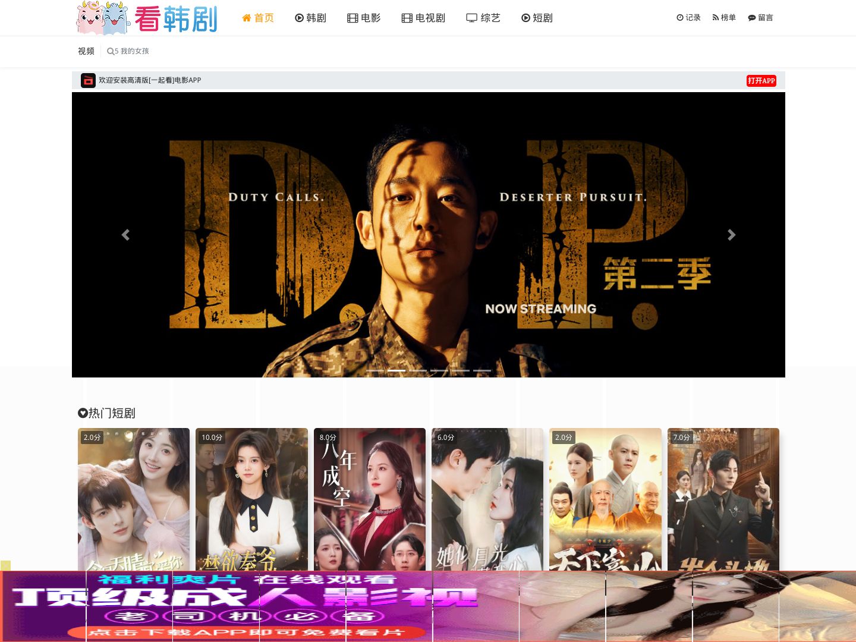Click the 看韩剧 site logo

click(x=147, y=18)
